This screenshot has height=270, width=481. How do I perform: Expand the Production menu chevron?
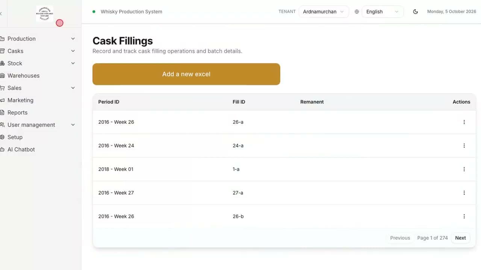click(x=73, y=39)
